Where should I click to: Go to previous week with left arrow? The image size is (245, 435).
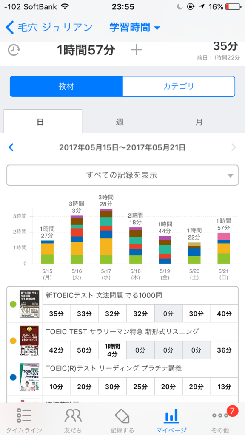[11, 147]
